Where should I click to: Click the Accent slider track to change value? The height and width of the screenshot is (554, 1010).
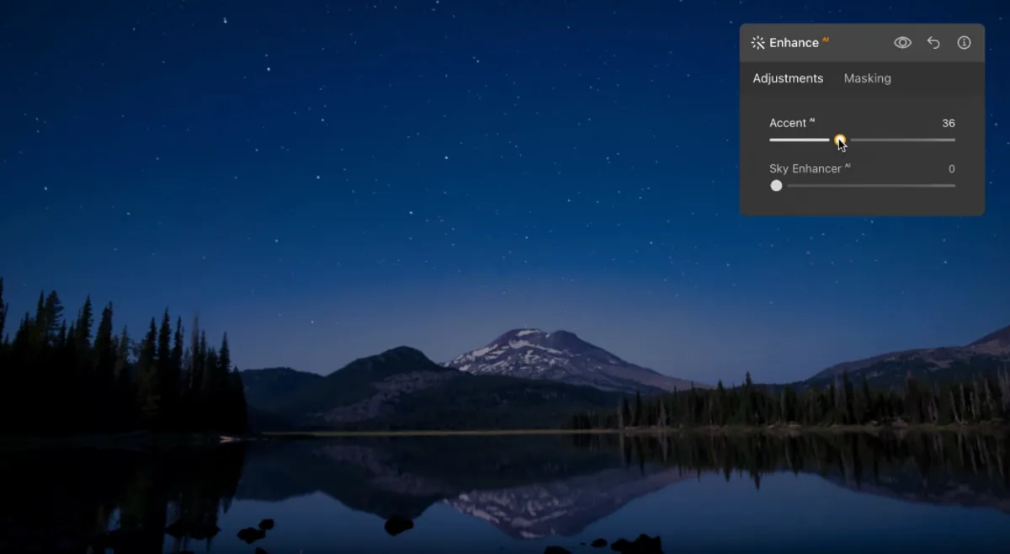tap(901, 139)
